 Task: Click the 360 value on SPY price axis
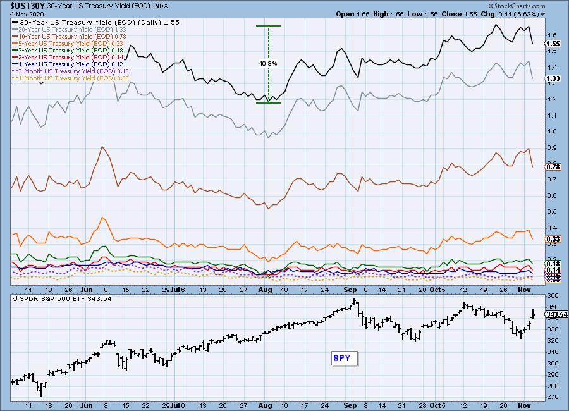point(553,296)
